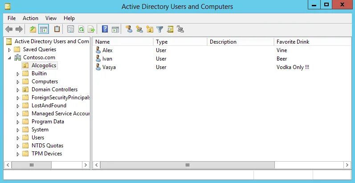The width and height of the screenshot is (355, 183).
Task: Select user Ivan in the list
Action: tap(107, 59)
